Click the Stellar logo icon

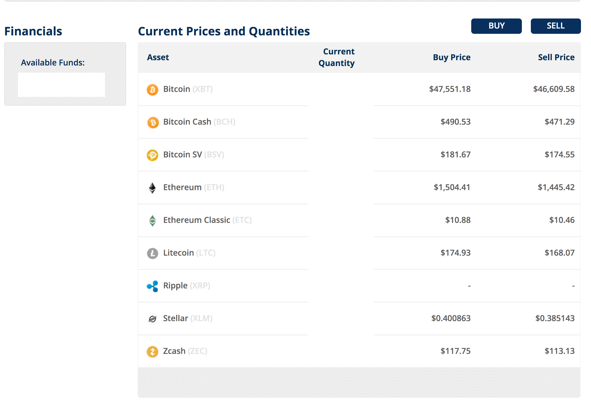point(152,319)
